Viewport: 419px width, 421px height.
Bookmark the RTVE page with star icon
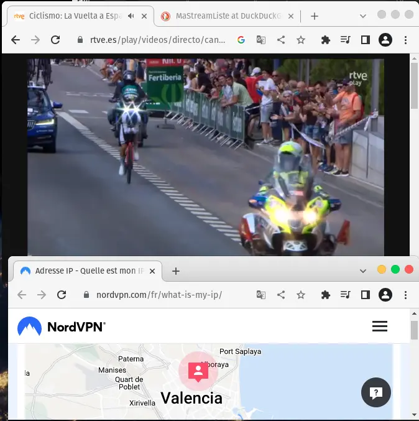tap(301, 40)
